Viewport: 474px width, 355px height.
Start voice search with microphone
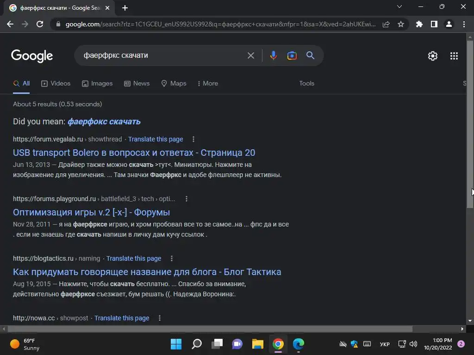(273, 55)
